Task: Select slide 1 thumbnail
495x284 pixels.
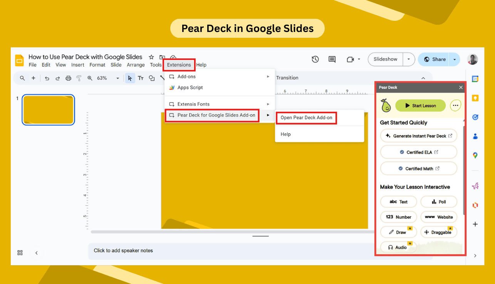Action: pyautogui.click(x=48, y=110)
